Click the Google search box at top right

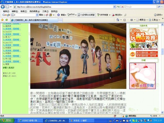click(141, 7)
